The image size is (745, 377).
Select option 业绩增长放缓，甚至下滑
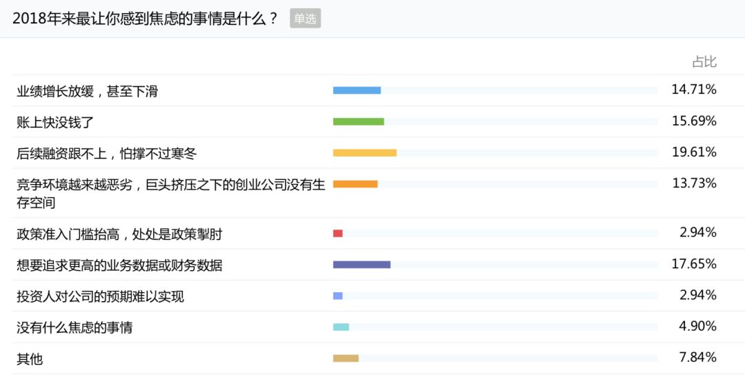click(x=87, y=91)
